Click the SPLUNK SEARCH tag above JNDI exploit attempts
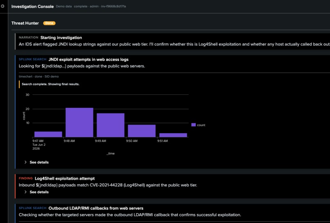 click(33, 59)
